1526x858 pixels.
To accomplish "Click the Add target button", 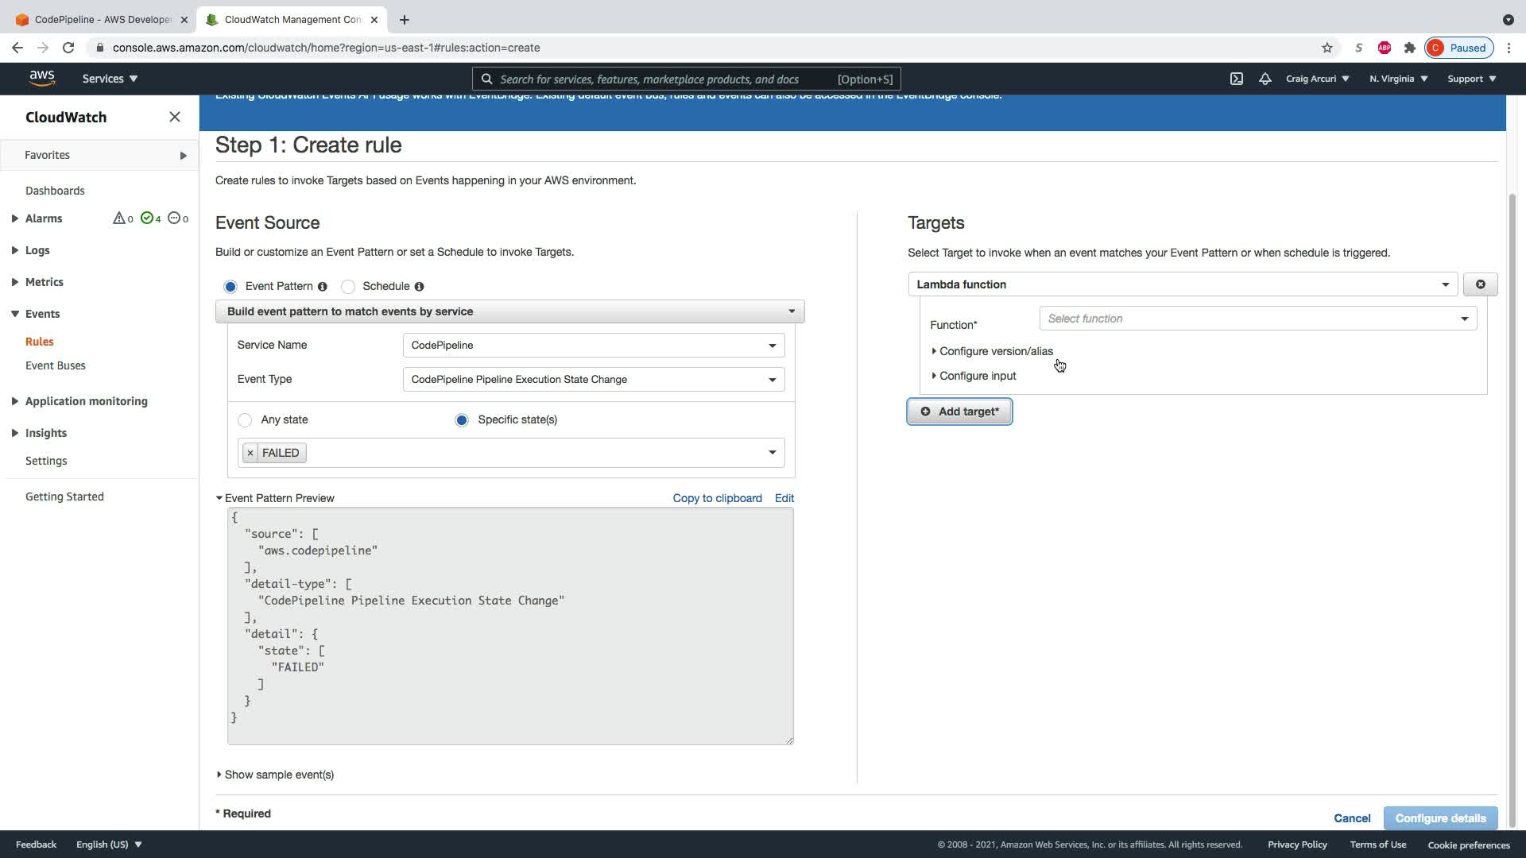I will tap(959, 412).
